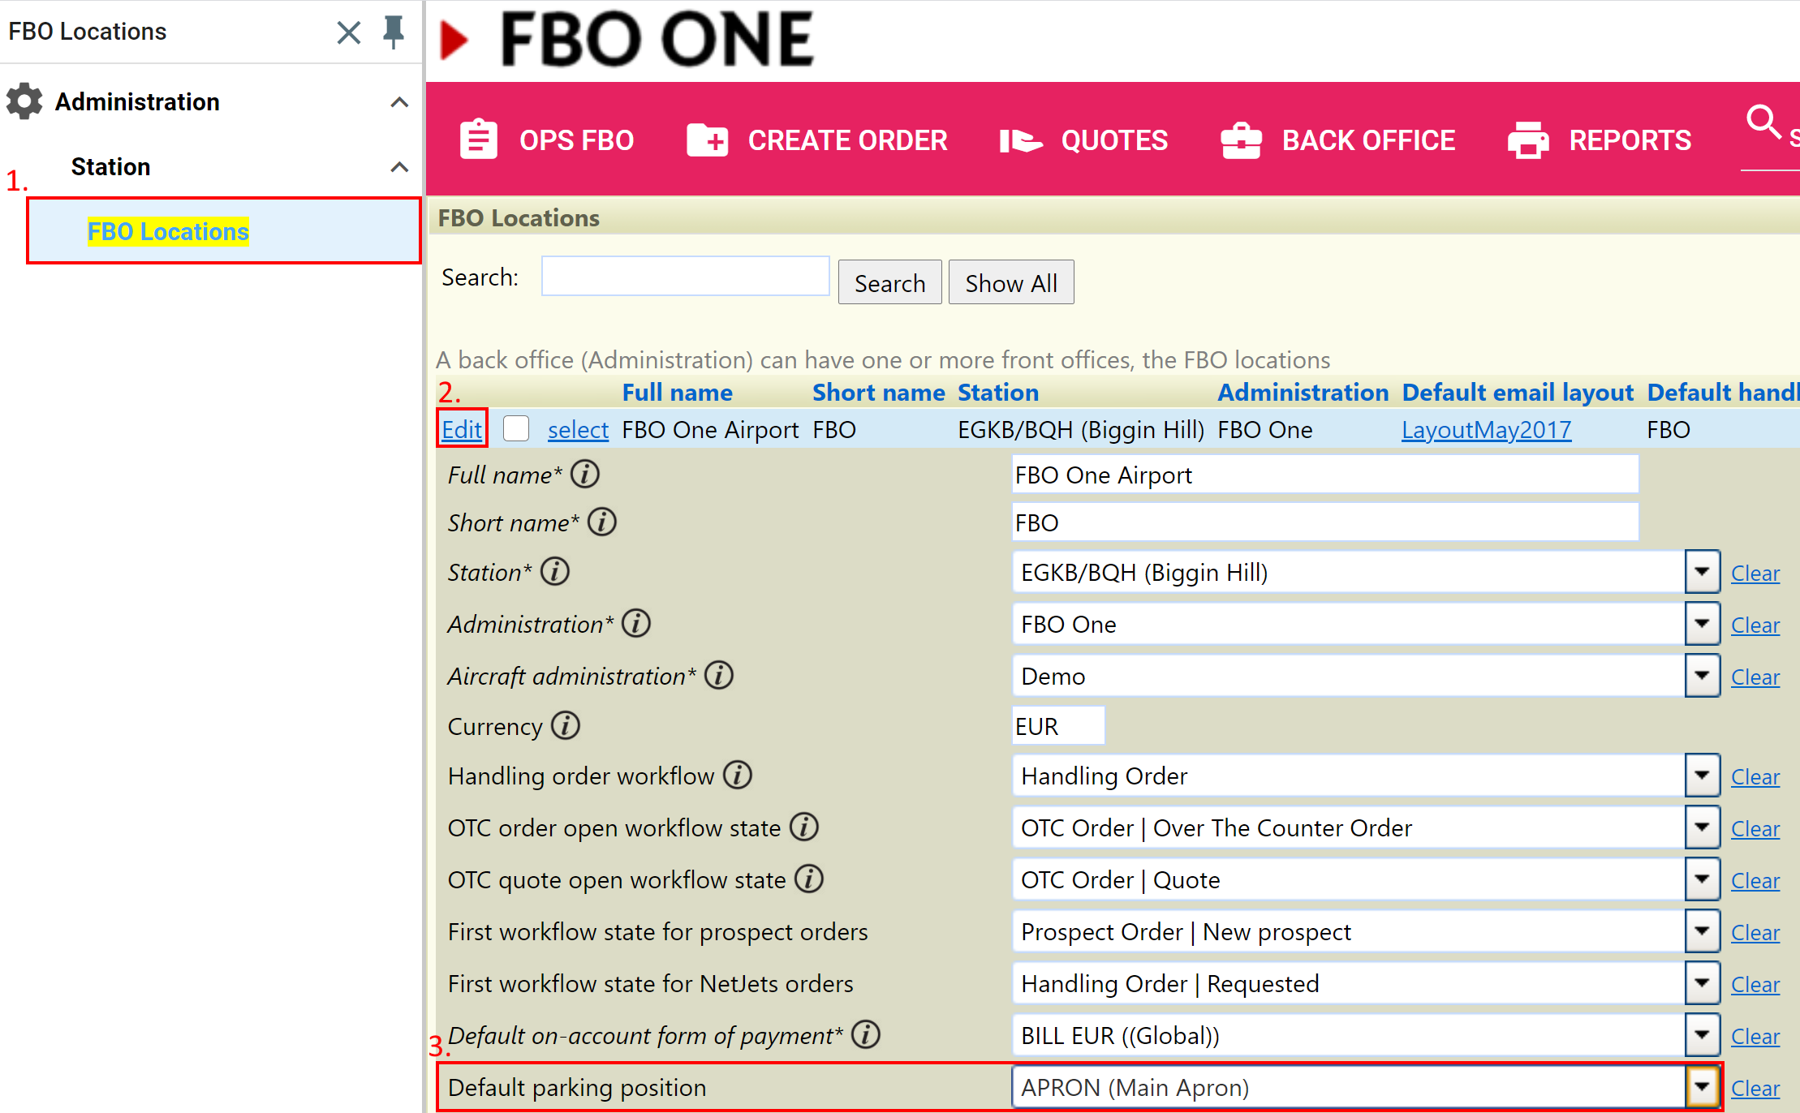
Task: Show info for OTC quote open workflow state
Action: tap(809, 879)
